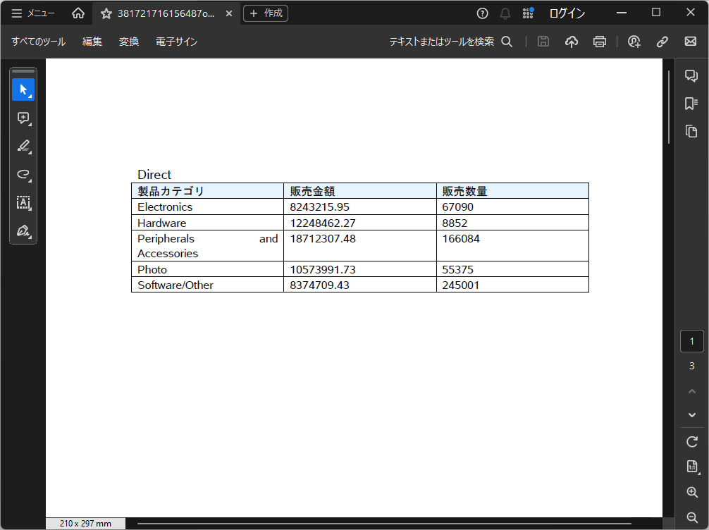Screen dimensions: 709x530
Task: Click the current page number 1 box
Action: [x=692, y=341]
